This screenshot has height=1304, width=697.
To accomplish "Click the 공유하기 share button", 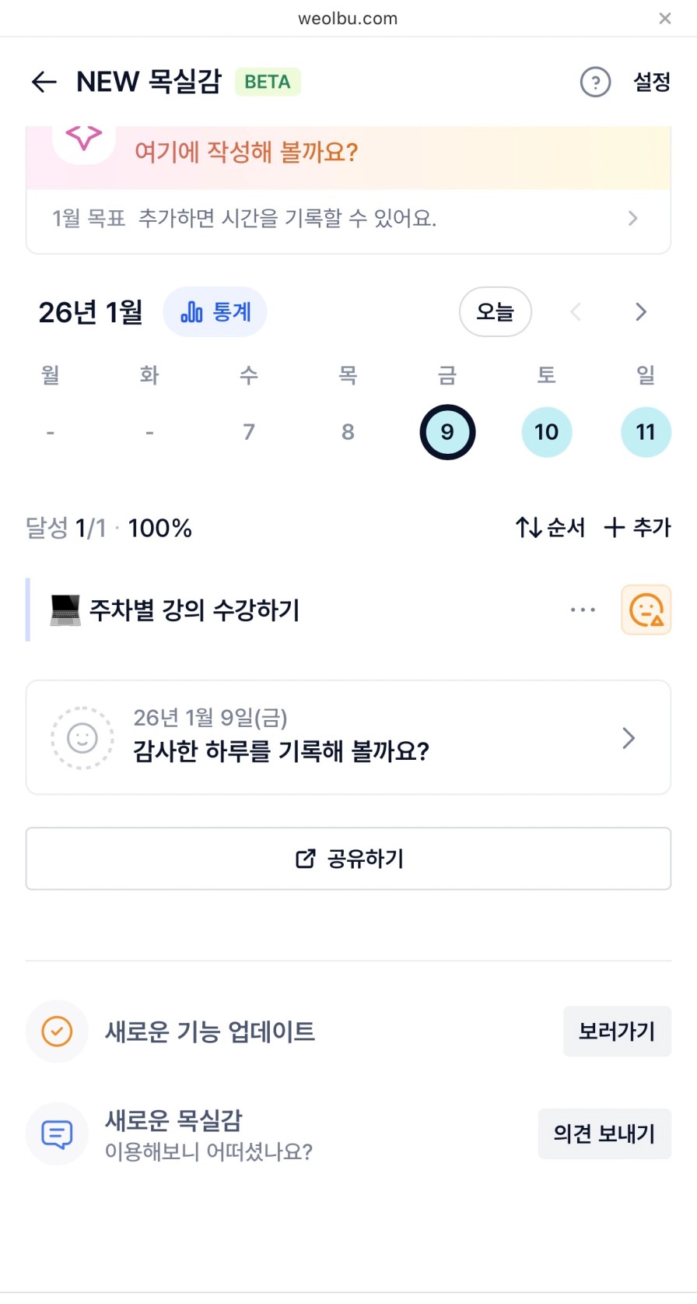I will 348,859.
